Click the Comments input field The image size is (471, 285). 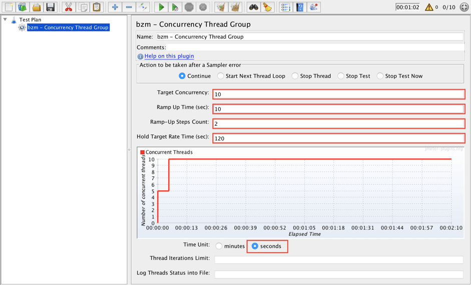tap(315, 47)
